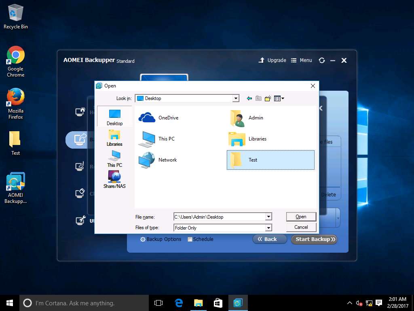Open the Home tab in AOMEI sidebar
The height and width of the screenshot is (311, 414).
coord(80,112)
